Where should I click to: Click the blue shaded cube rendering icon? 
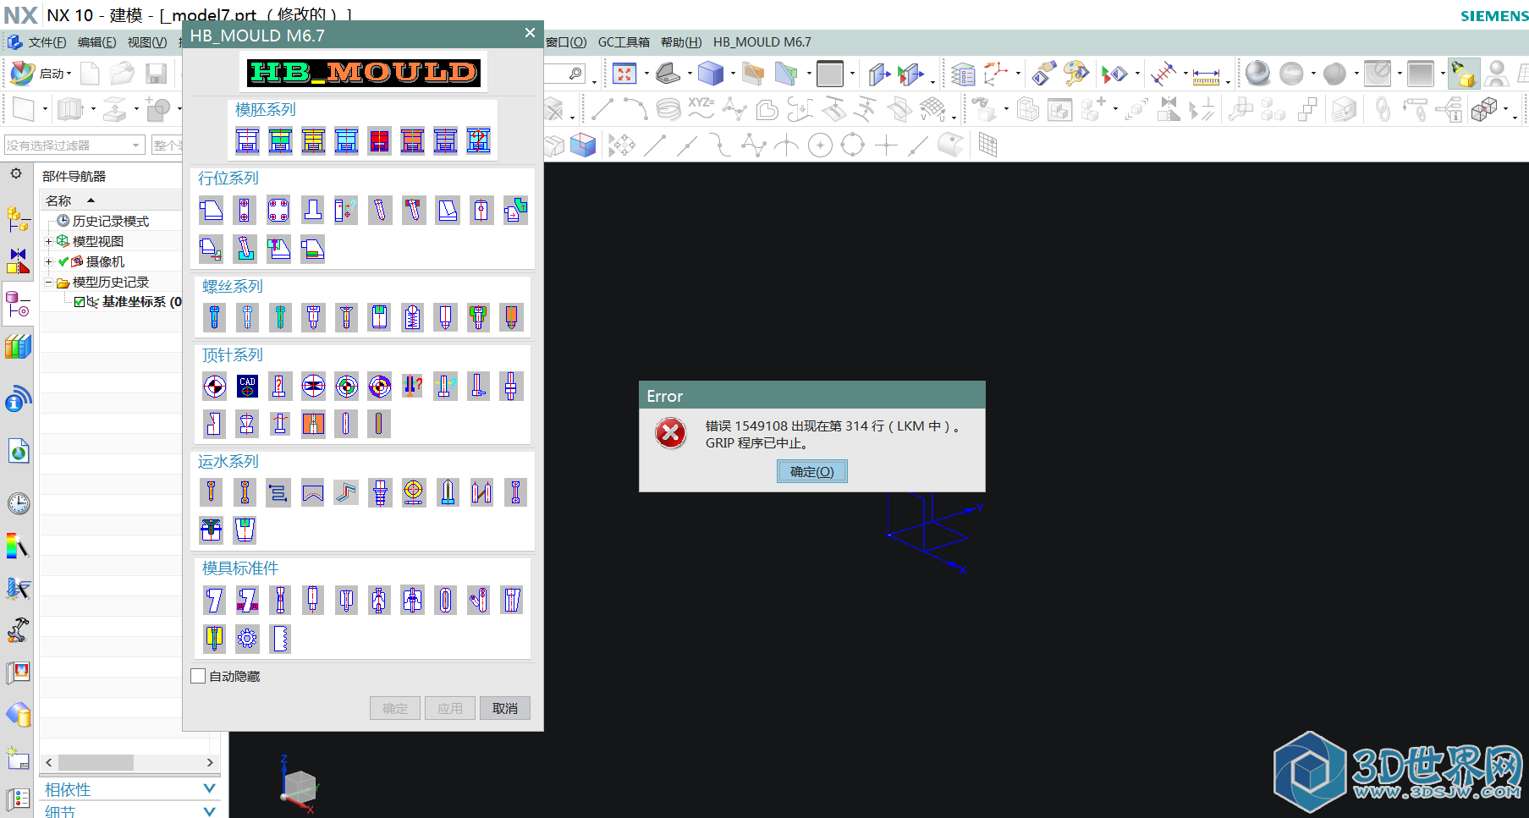click(x=710, y=74)
